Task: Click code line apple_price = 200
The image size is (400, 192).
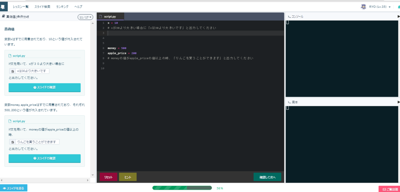Action: click(122, 53)
